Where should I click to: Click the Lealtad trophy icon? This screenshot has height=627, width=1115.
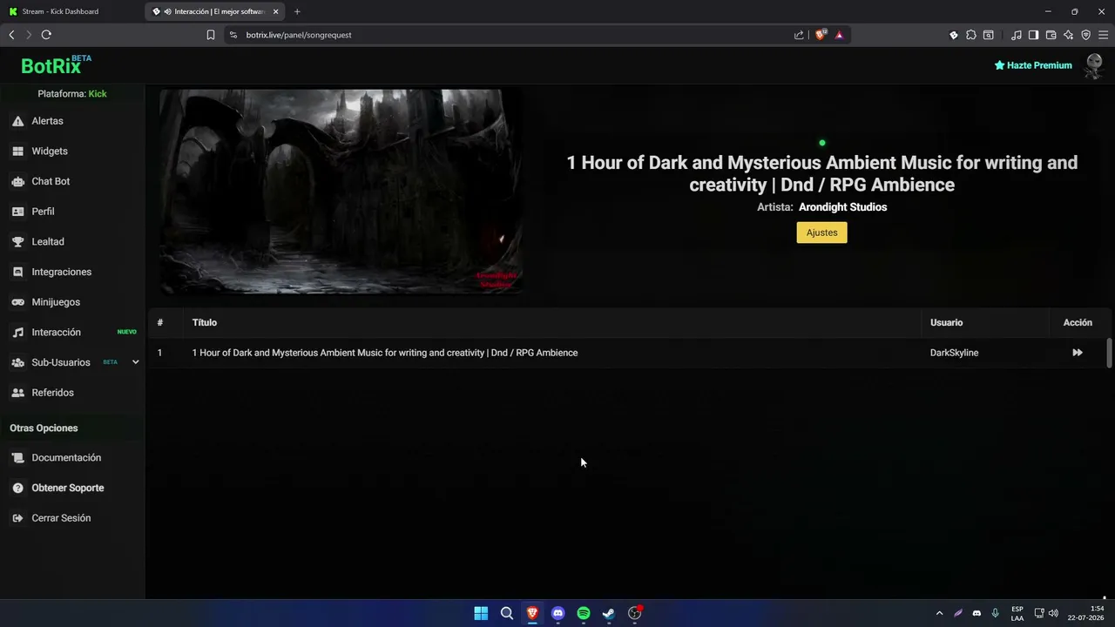(17, 242)
